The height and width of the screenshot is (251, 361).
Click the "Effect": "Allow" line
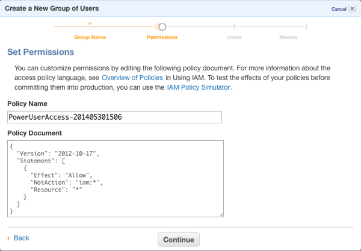click(61, 175)
